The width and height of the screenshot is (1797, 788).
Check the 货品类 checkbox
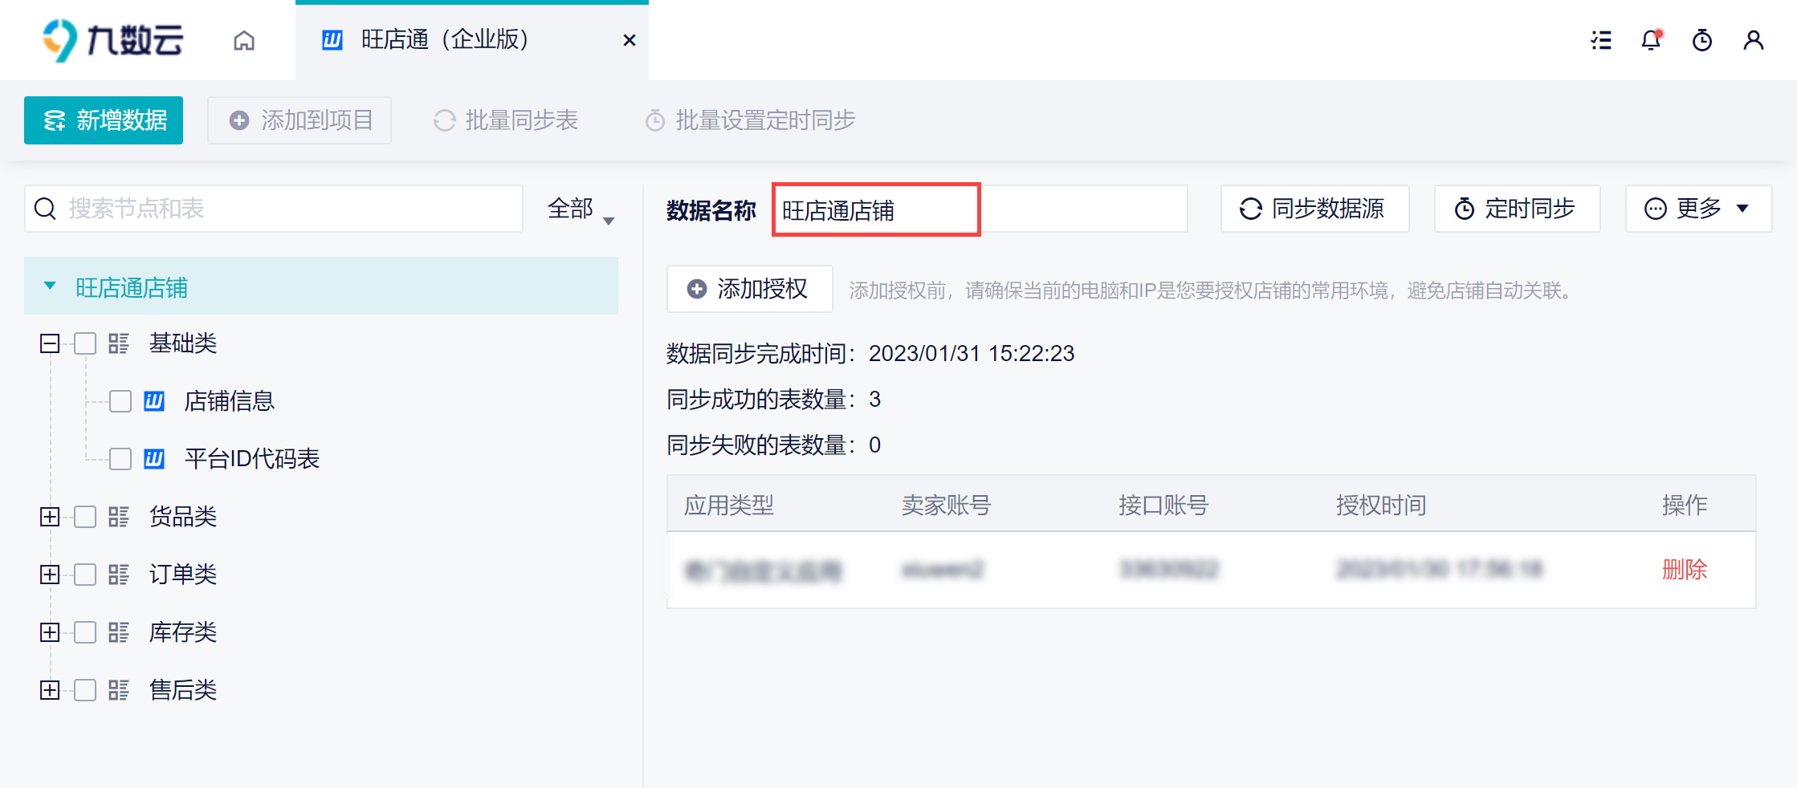(85, 517)
